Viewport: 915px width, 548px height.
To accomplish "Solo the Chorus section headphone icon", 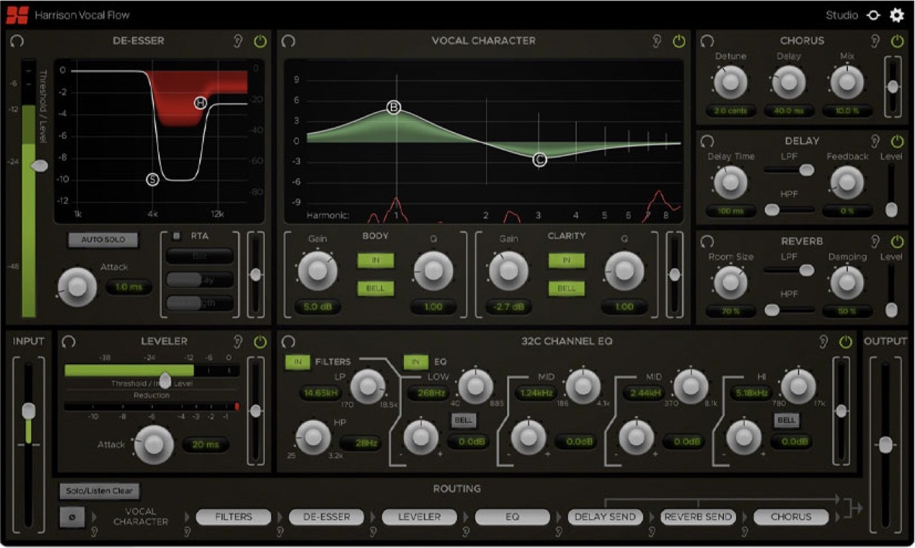I will pyautogui.click(x=707, y=41).
